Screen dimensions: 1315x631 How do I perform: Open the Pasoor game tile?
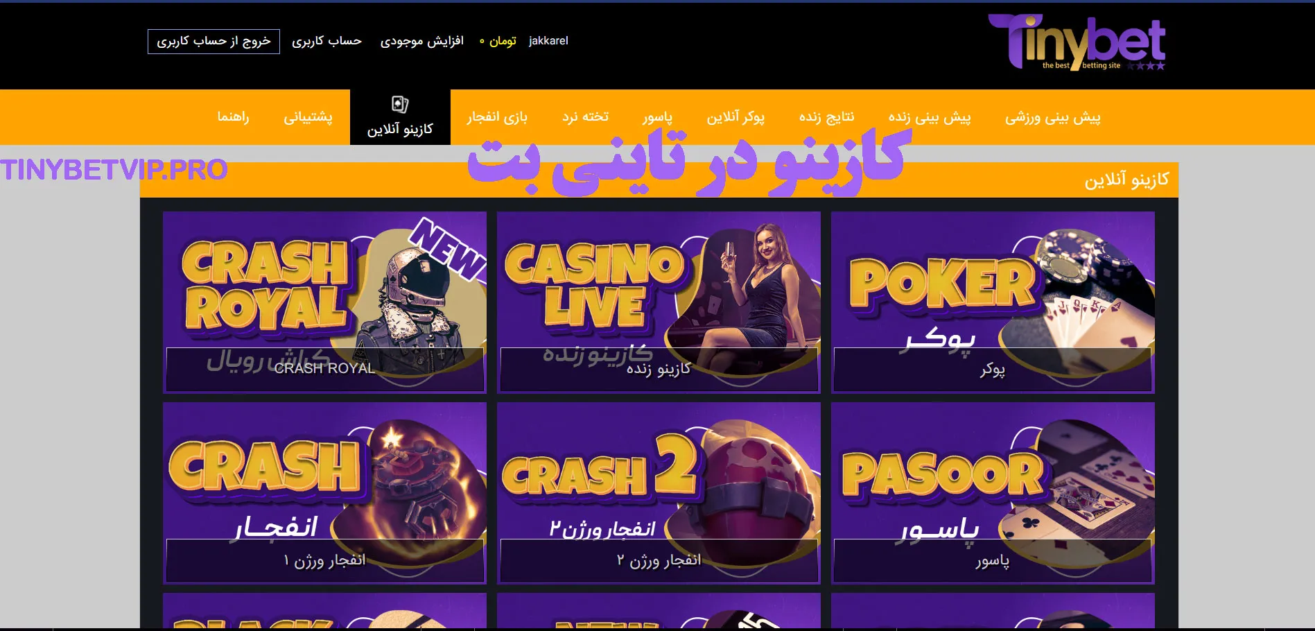pos(993,493)
